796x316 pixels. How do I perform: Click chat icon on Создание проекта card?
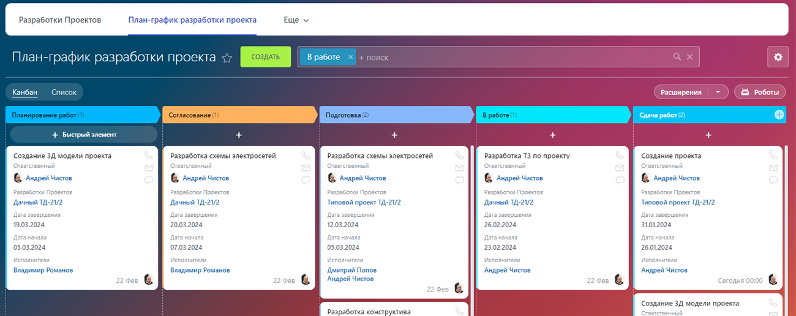[773, 180]
